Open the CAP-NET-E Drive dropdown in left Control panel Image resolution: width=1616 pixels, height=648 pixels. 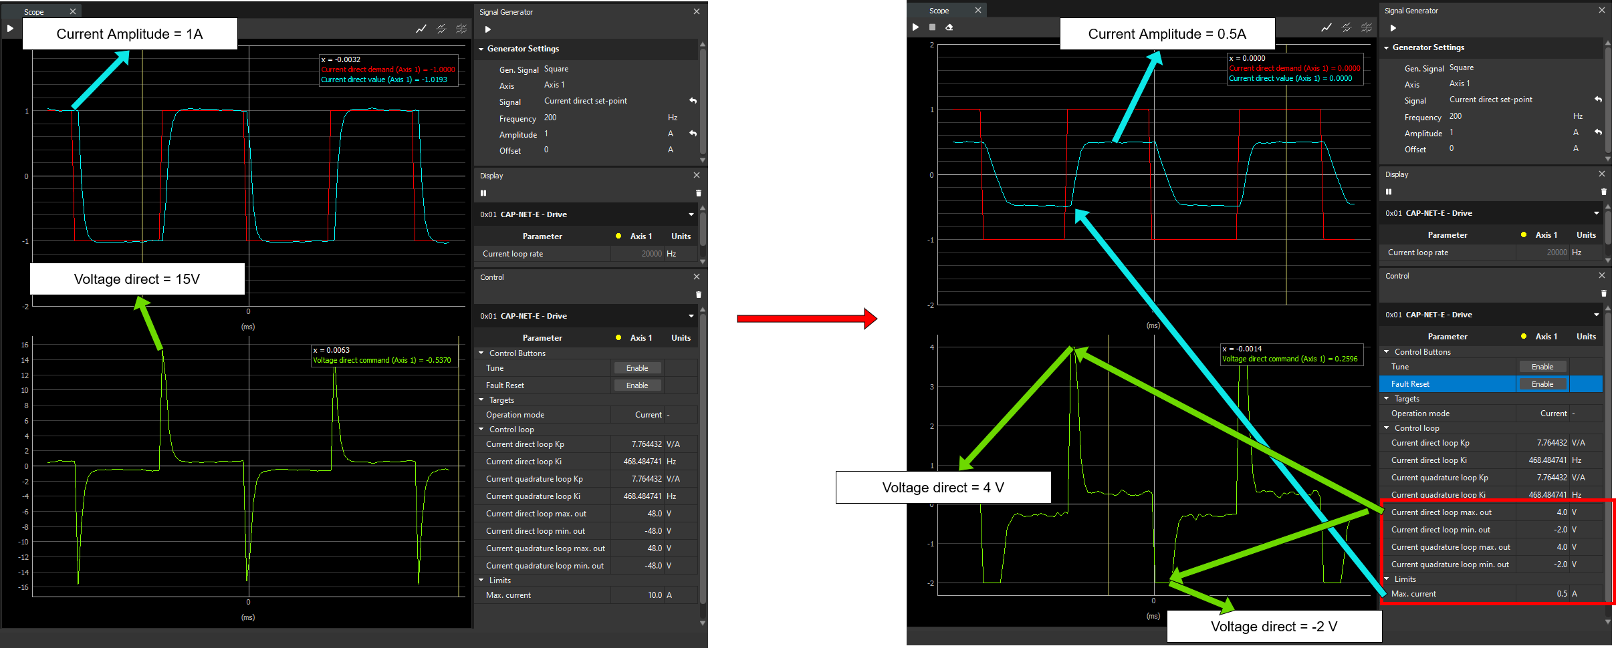[x=691, y=316]
